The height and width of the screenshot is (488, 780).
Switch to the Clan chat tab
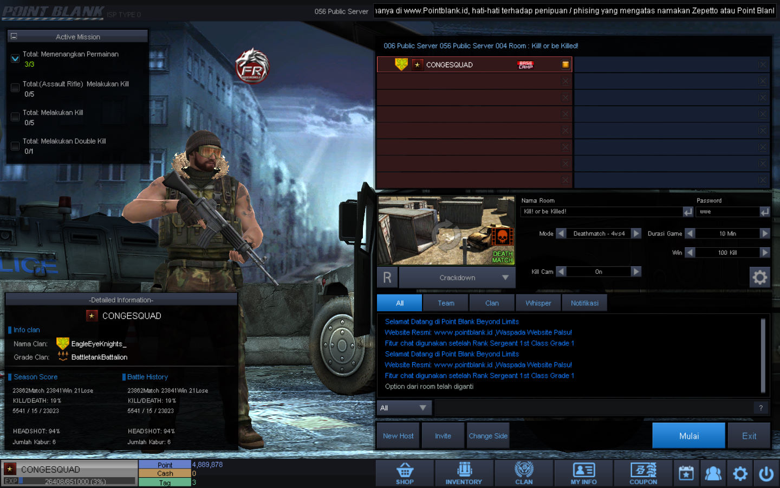coord(492,303)
